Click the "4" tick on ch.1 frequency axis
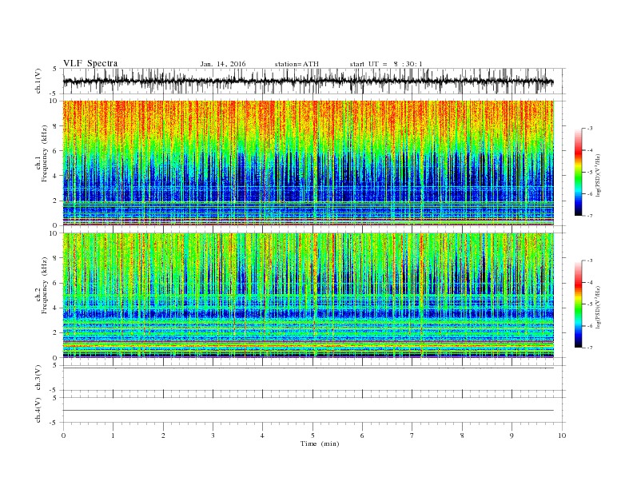This screenshot has width=633, height=489. click(x=56, y=176)
